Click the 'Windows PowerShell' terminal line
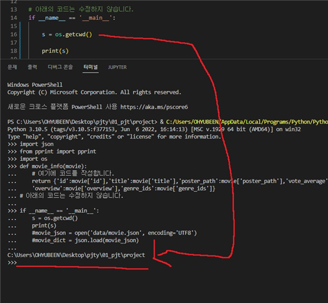 coord(35,84)
